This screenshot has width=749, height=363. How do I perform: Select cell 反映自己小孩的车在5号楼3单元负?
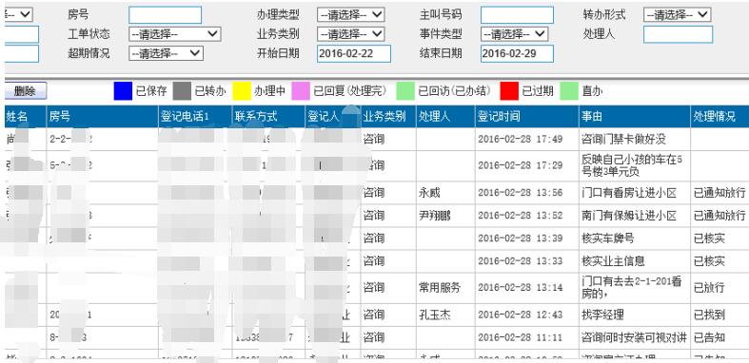tap(635, 166)
